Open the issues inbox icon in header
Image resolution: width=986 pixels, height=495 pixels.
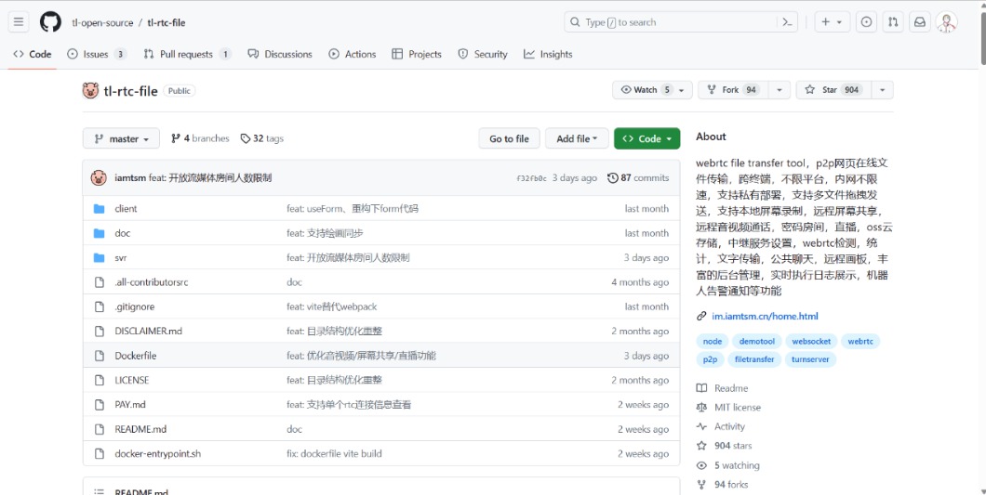click(x=867, y=22)
